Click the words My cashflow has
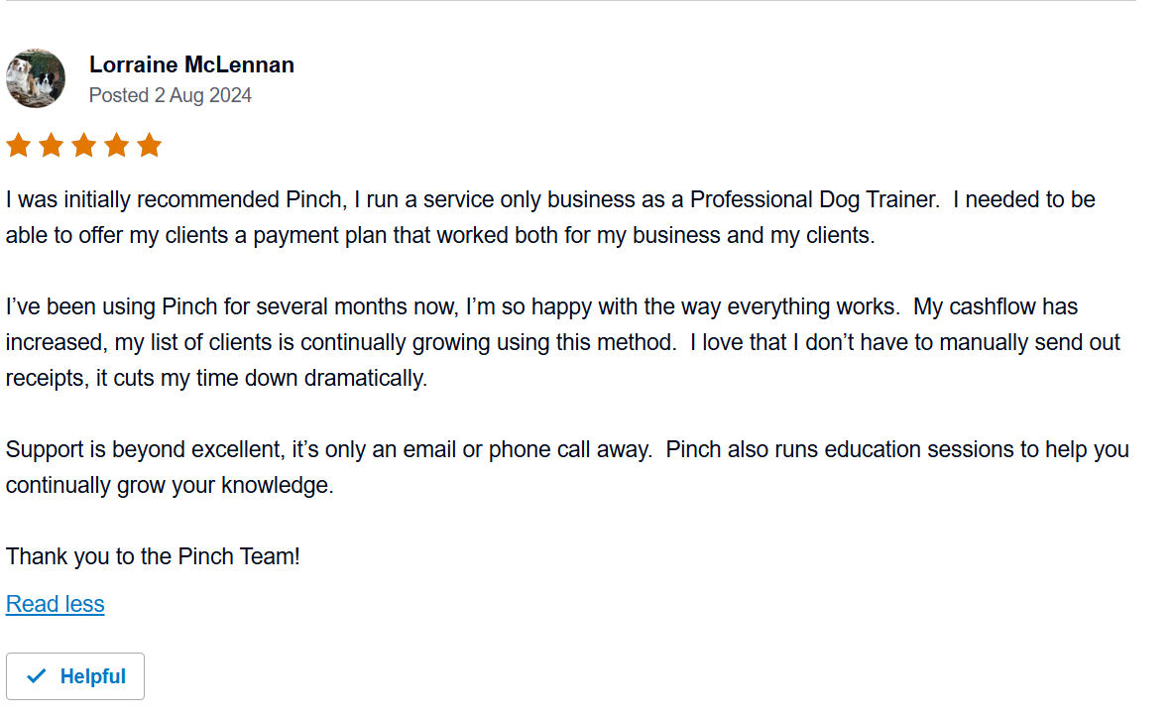 point(996,306)
